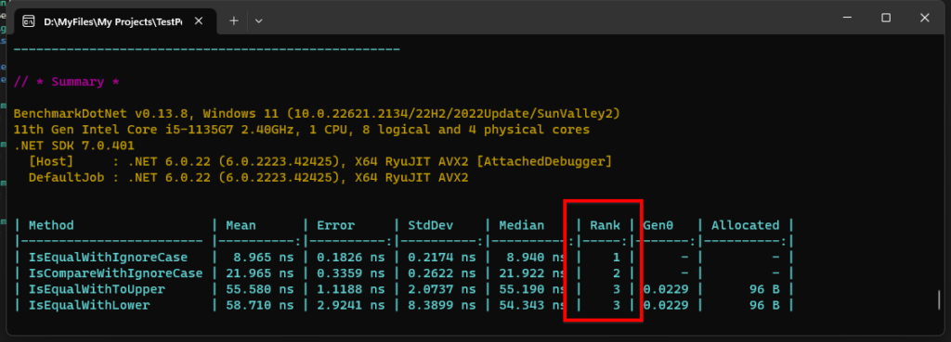Image resolution: width=951 pixels, height=342 pixels.
Task: Minimize the terminal window
Action: tap(847, 19)
